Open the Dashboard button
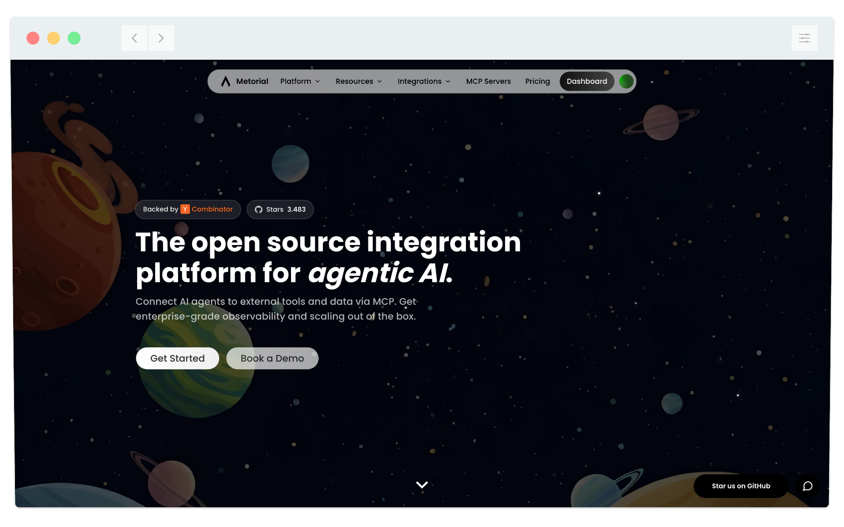This screenshot has height=527, width=844. [x=586, y=81]
